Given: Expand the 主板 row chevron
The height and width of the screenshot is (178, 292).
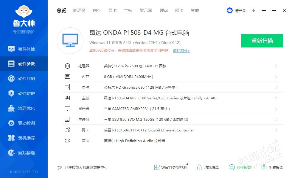Looking at the screenshot, I should tap(277, 98).
